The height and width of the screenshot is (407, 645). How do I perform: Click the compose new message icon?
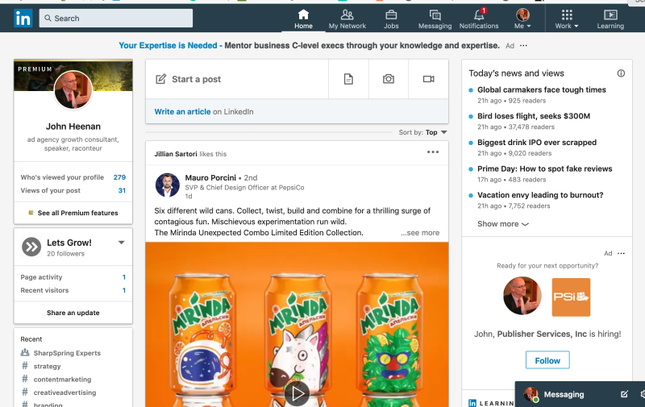624,394
